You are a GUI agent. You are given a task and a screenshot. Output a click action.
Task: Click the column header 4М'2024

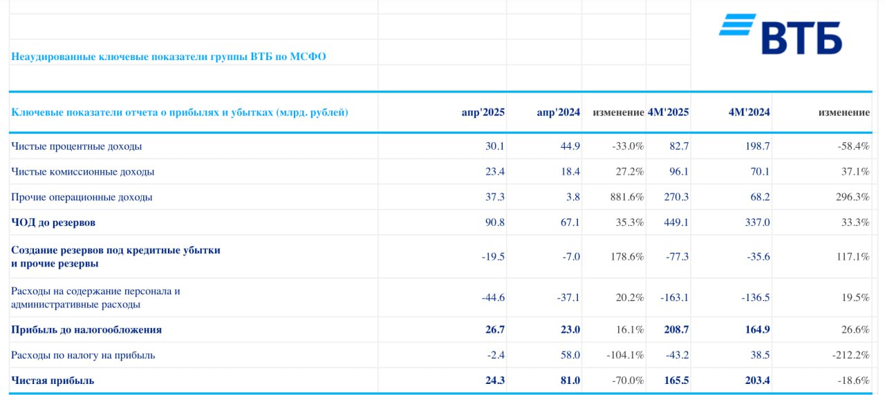[749, 112]
